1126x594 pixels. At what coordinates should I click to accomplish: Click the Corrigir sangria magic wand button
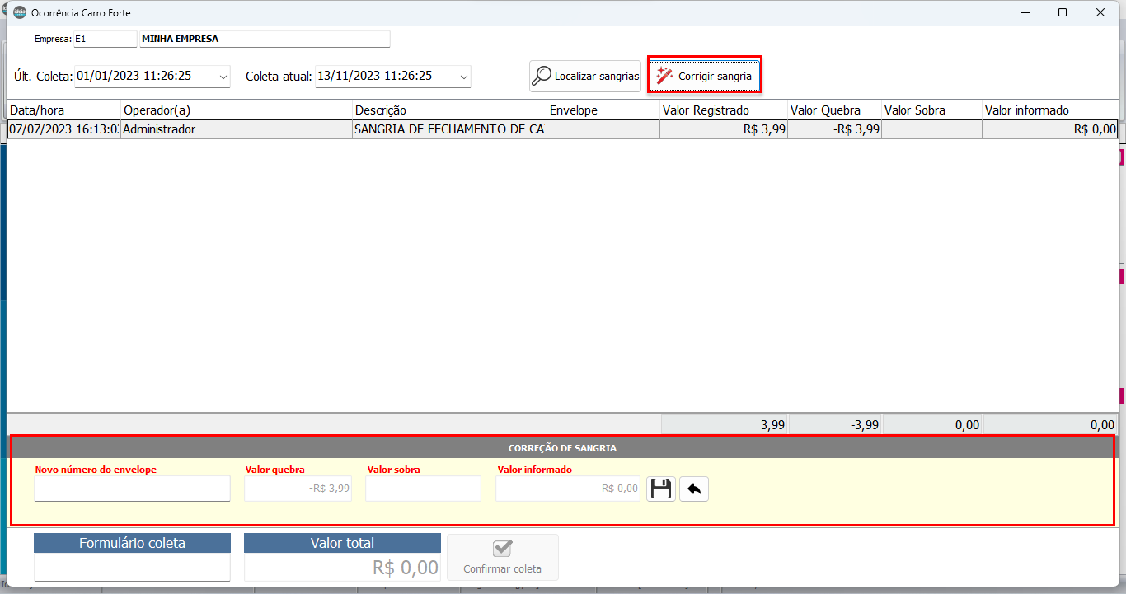(705, 76)
